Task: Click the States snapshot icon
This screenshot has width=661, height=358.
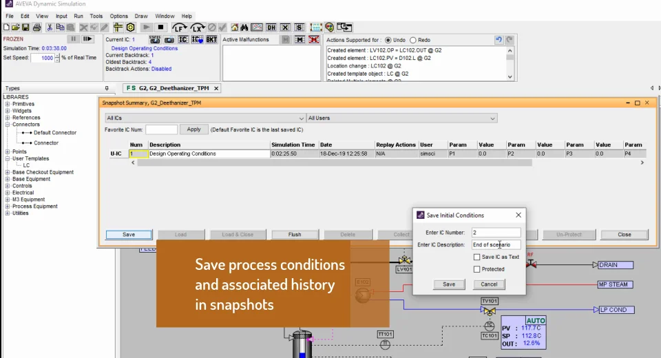Action: pos(155,40)
